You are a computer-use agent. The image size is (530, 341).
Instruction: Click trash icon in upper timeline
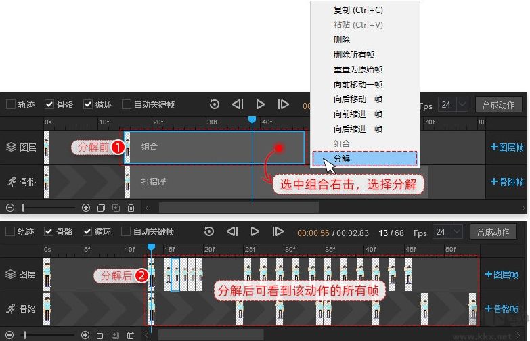pos(131,208)
